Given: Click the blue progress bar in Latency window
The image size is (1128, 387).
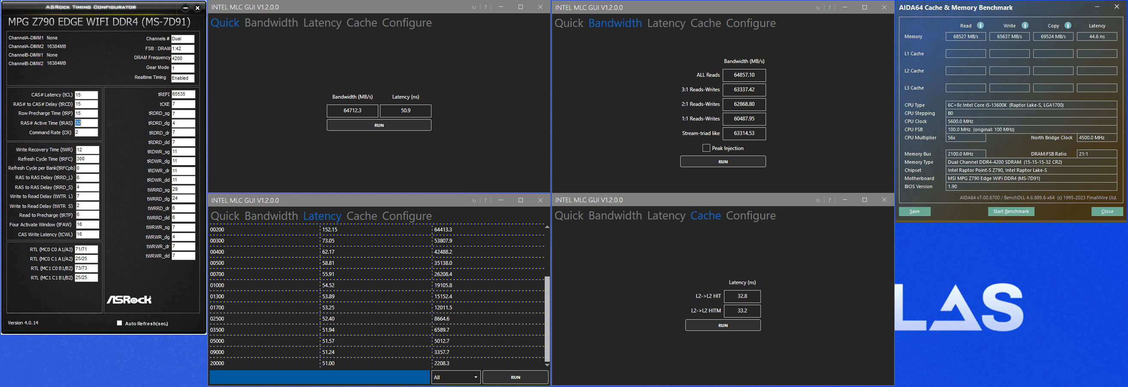Looking at the screenshot, I should click(x=320, y=378).
